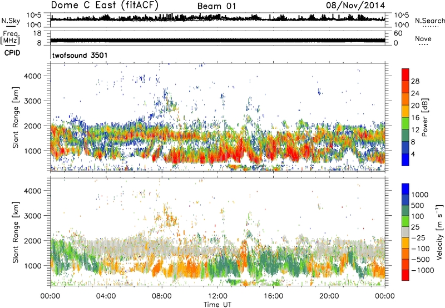Screen dimensions: 445x308
Task: Click the '500' velocity colorbar tick label
Action: (418, 205)
